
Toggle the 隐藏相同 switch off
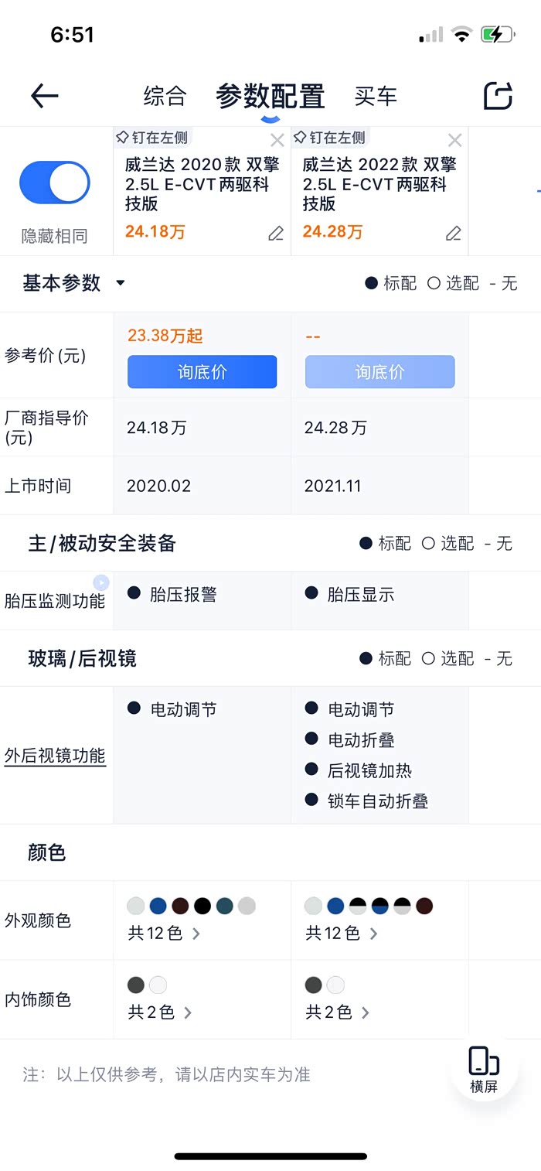click(55, 183)
